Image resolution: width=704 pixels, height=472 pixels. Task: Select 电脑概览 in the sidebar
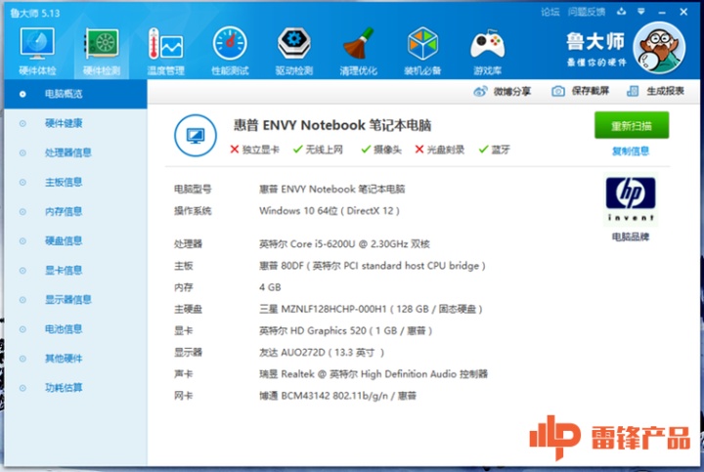point(75,94)
